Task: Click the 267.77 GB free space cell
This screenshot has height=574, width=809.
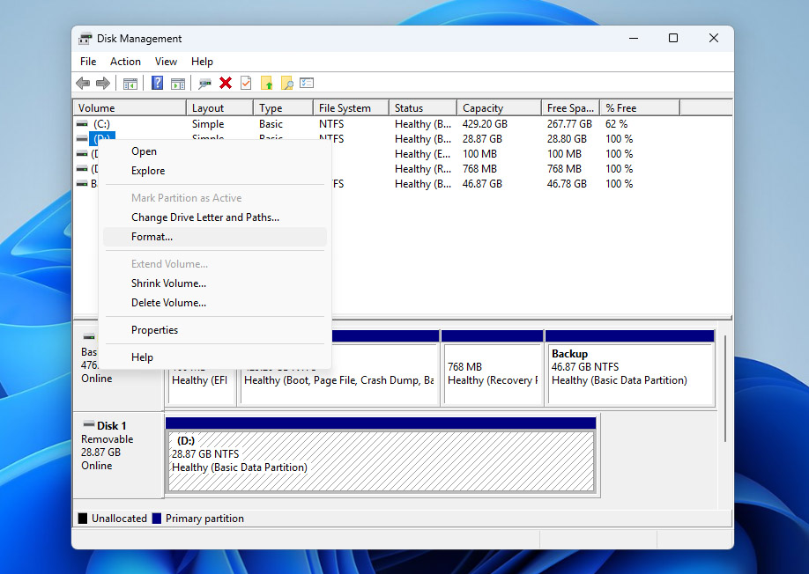Action: (569, 124)
